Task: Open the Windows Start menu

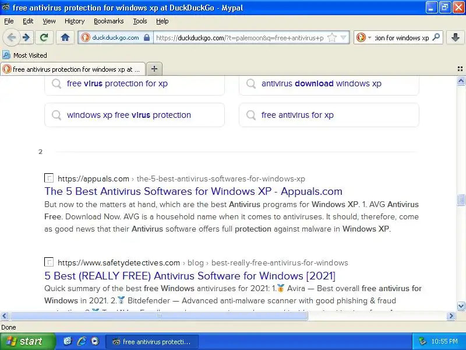Action: tap(27, 341)
